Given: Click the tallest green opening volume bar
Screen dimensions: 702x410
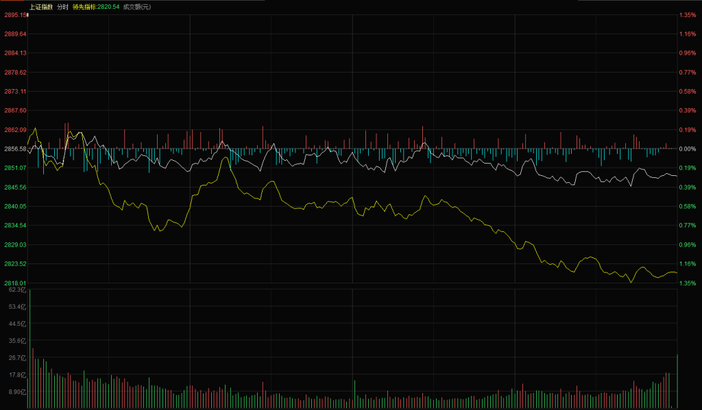Looking at the screenshot, I should (29, 349).
